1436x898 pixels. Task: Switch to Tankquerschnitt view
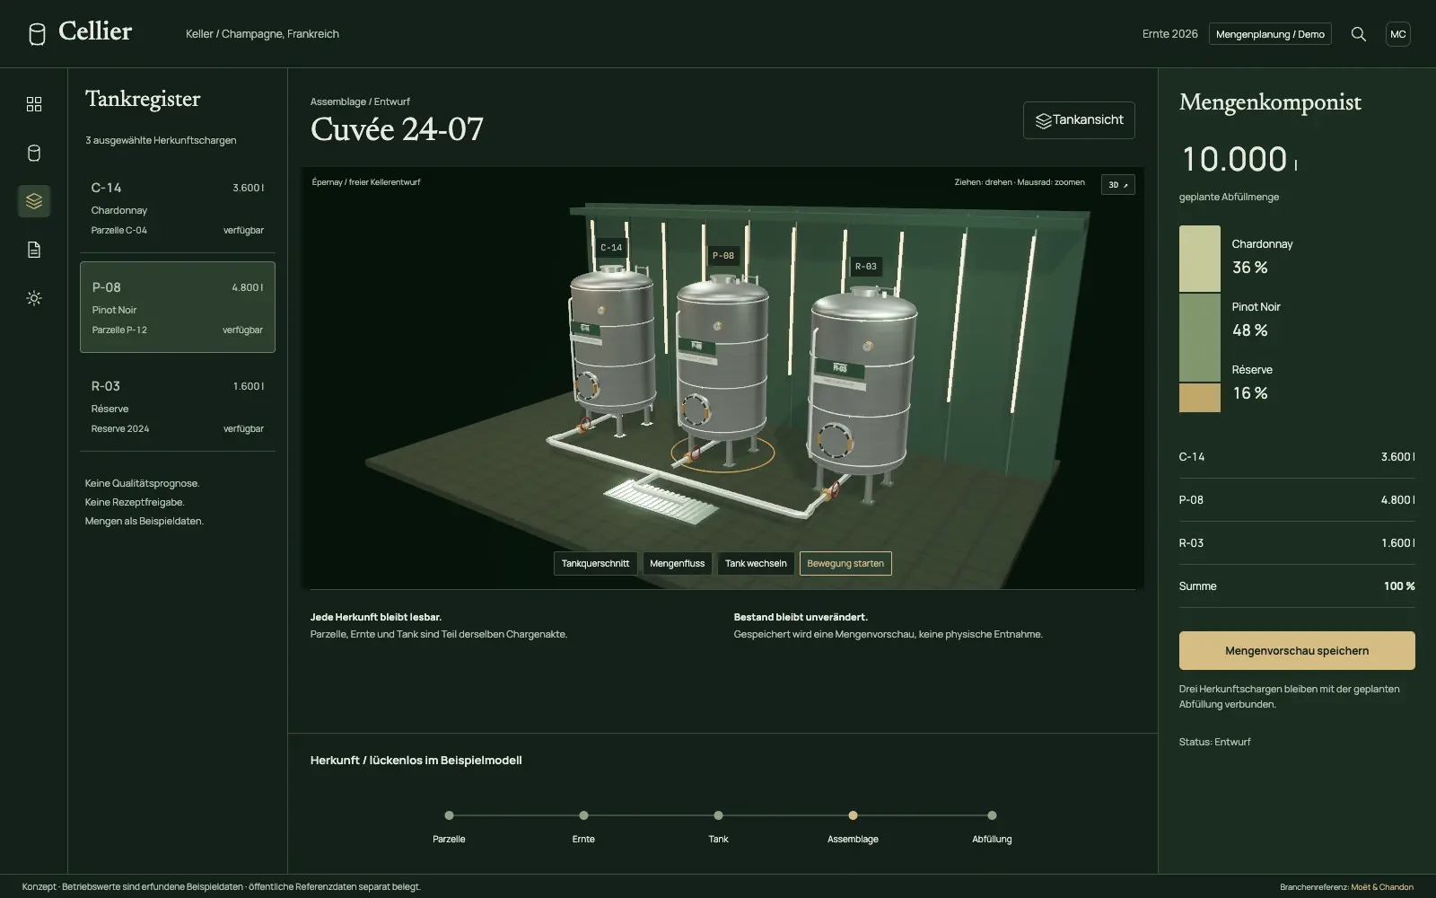point(595,564)
